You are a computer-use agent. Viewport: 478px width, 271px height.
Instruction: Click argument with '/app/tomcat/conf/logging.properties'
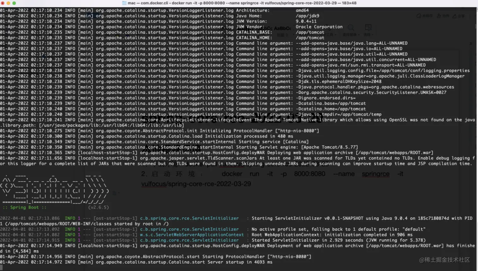coord(383,71)
